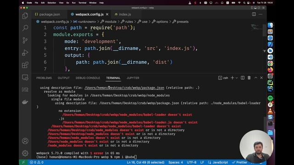Image resolution: width=294 pixels, height=165 pixels.
Task: Open the OUTPUT panel tab
Action: [x=63, y=78]
